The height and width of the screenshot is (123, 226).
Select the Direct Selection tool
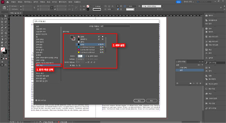(5, 16)
